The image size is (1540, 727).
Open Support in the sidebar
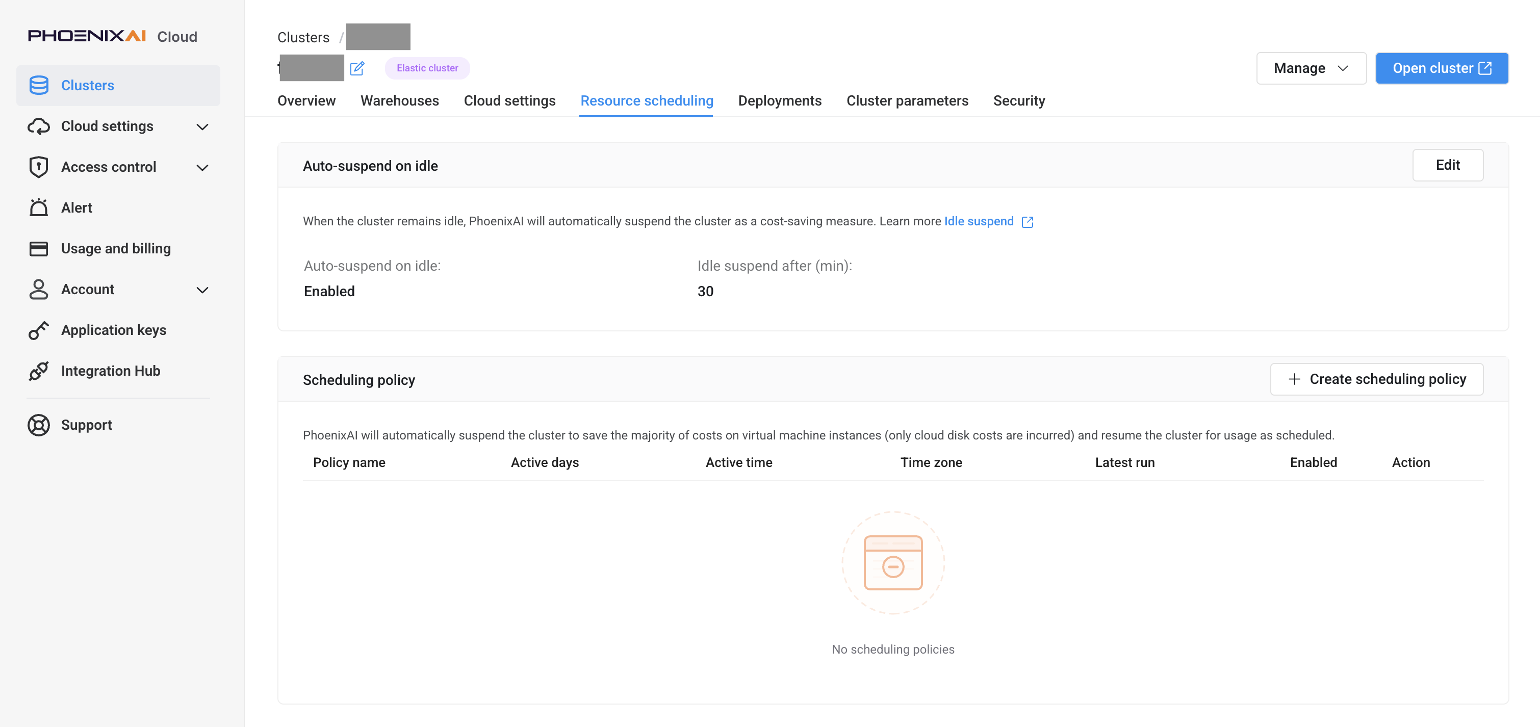(118, 425)
